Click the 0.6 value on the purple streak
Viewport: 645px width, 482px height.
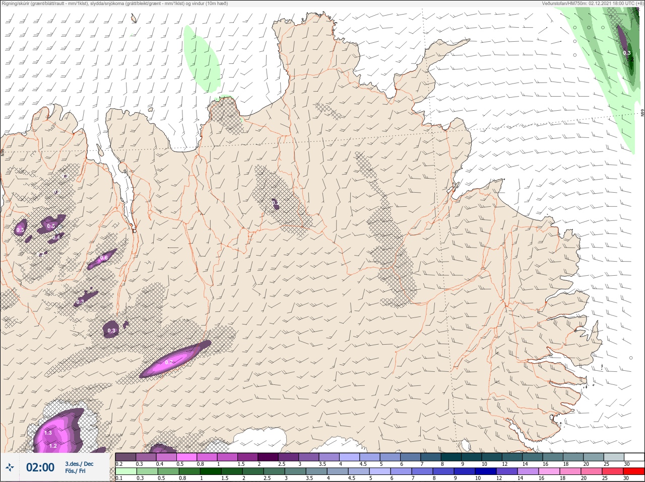tap(104, 258)
